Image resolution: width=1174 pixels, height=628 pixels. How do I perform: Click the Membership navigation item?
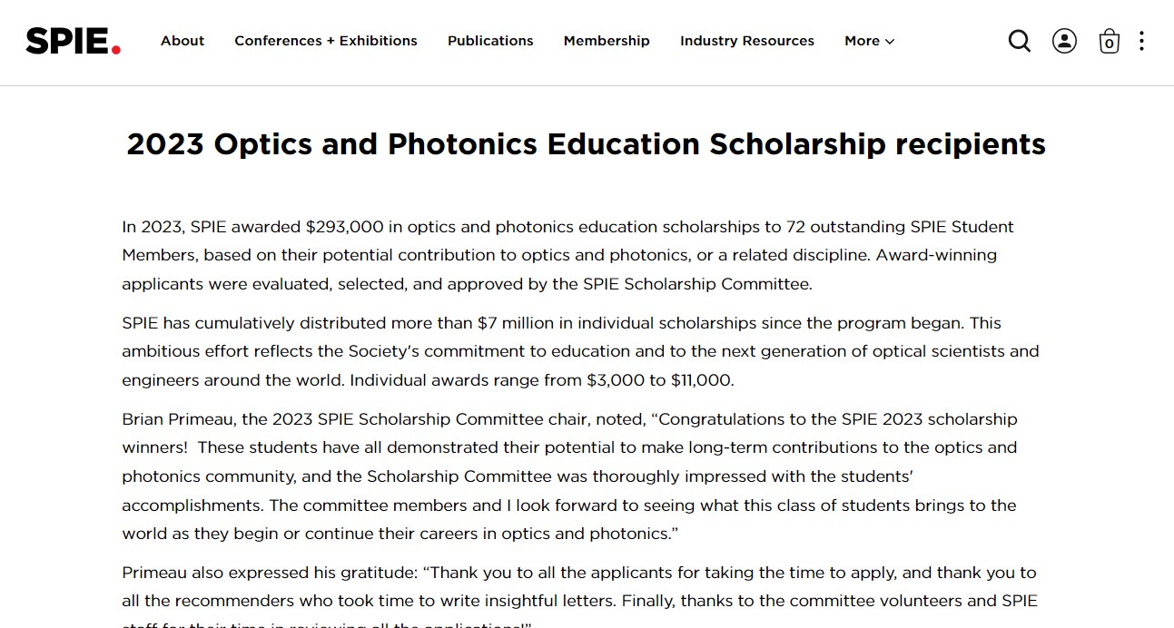[607, 41]
